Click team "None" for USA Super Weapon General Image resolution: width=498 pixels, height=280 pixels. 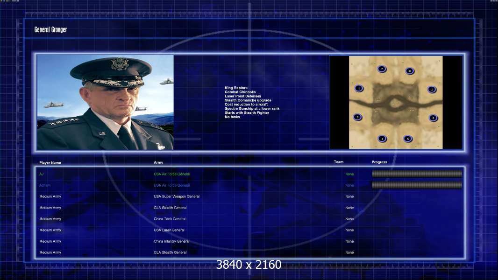[x=349, y=196]
